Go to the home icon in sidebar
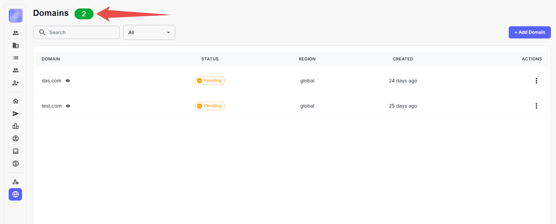The height and width of the screenshot is (224, 556). tap(16, 101)
